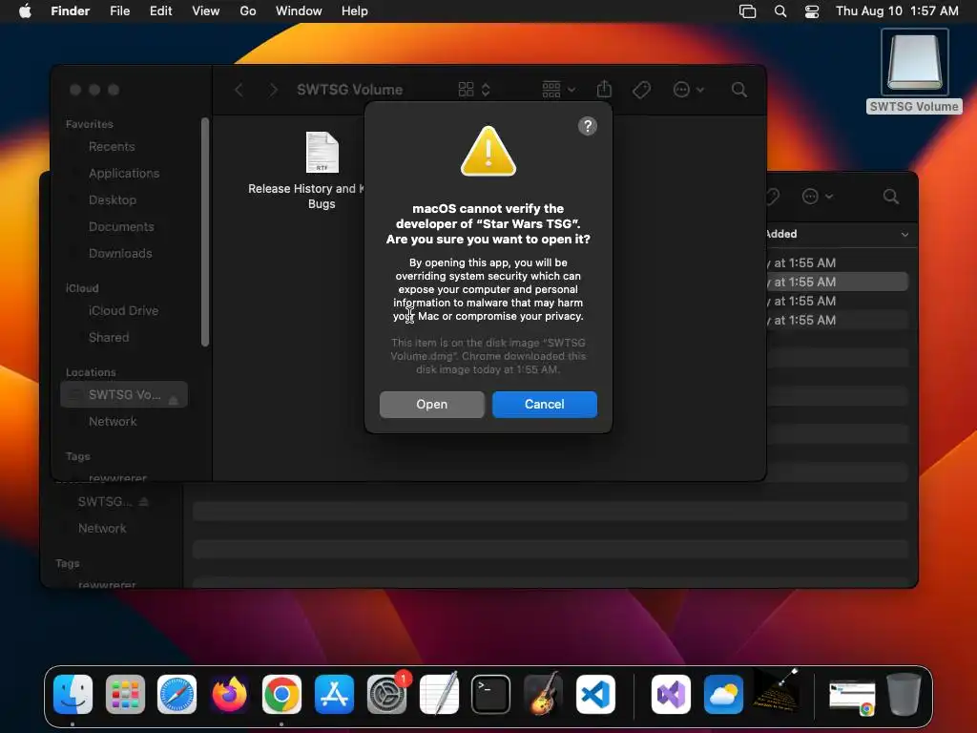977x733 pixels.
Task: Open the cloud weather app from the Dock
Action: [x=723, y=695]
